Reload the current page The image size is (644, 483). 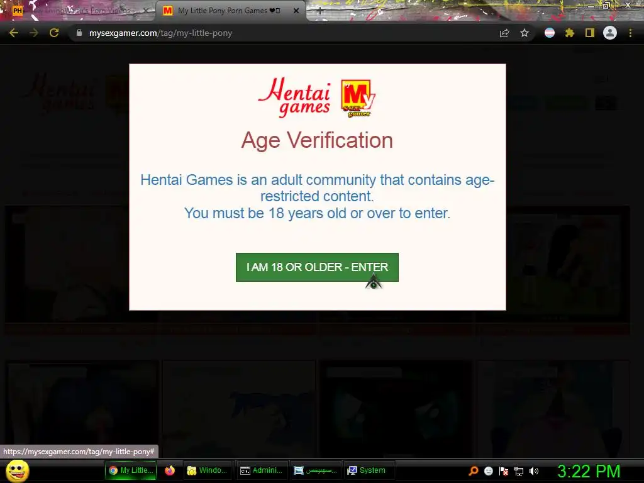54,33
